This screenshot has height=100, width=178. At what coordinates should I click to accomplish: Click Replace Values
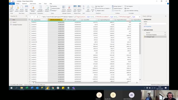click(x=100, y=11)
